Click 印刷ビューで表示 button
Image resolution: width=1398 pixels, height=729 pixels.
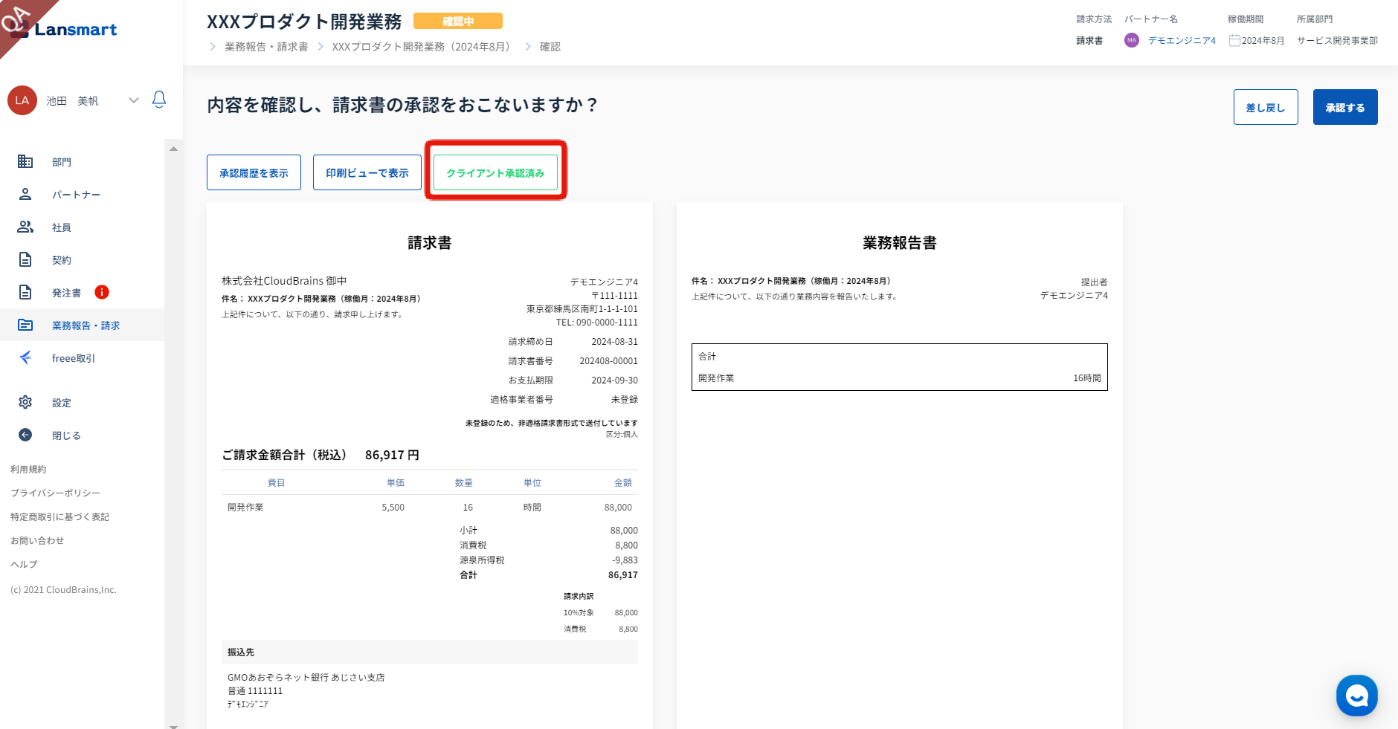[367, 172]
